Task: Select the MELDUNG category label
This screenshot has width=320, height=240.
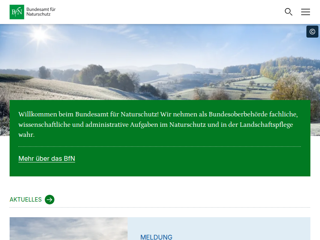Action: click(x=156, y=237)
